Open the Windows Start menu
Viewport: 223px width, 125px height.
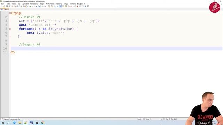(3, 123)
